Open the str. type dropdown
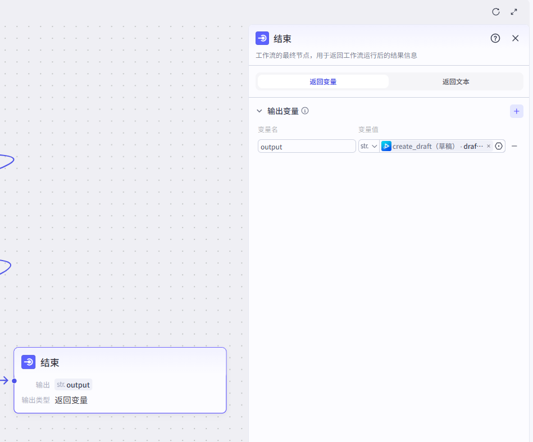Image resolution: width=533 pixels, height=442 pixels. click(368, 146)
